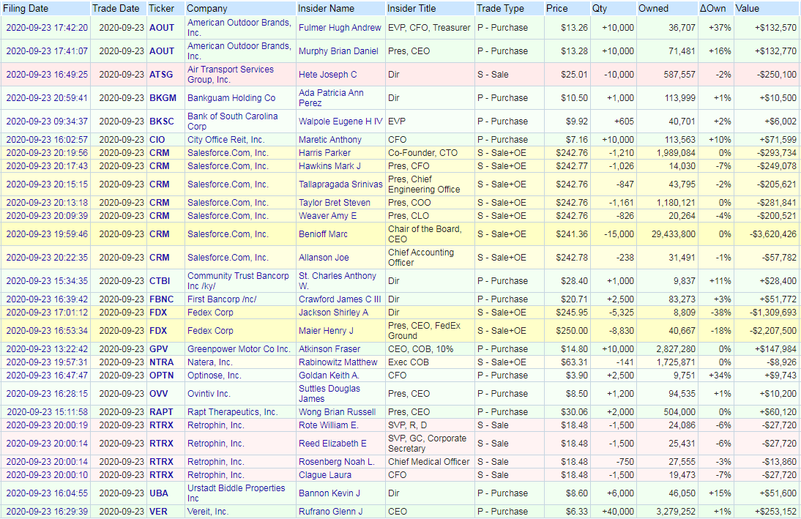
Task: Open filing dated 2020-09-23 17:41:07
Action: [x=47, y=51]
